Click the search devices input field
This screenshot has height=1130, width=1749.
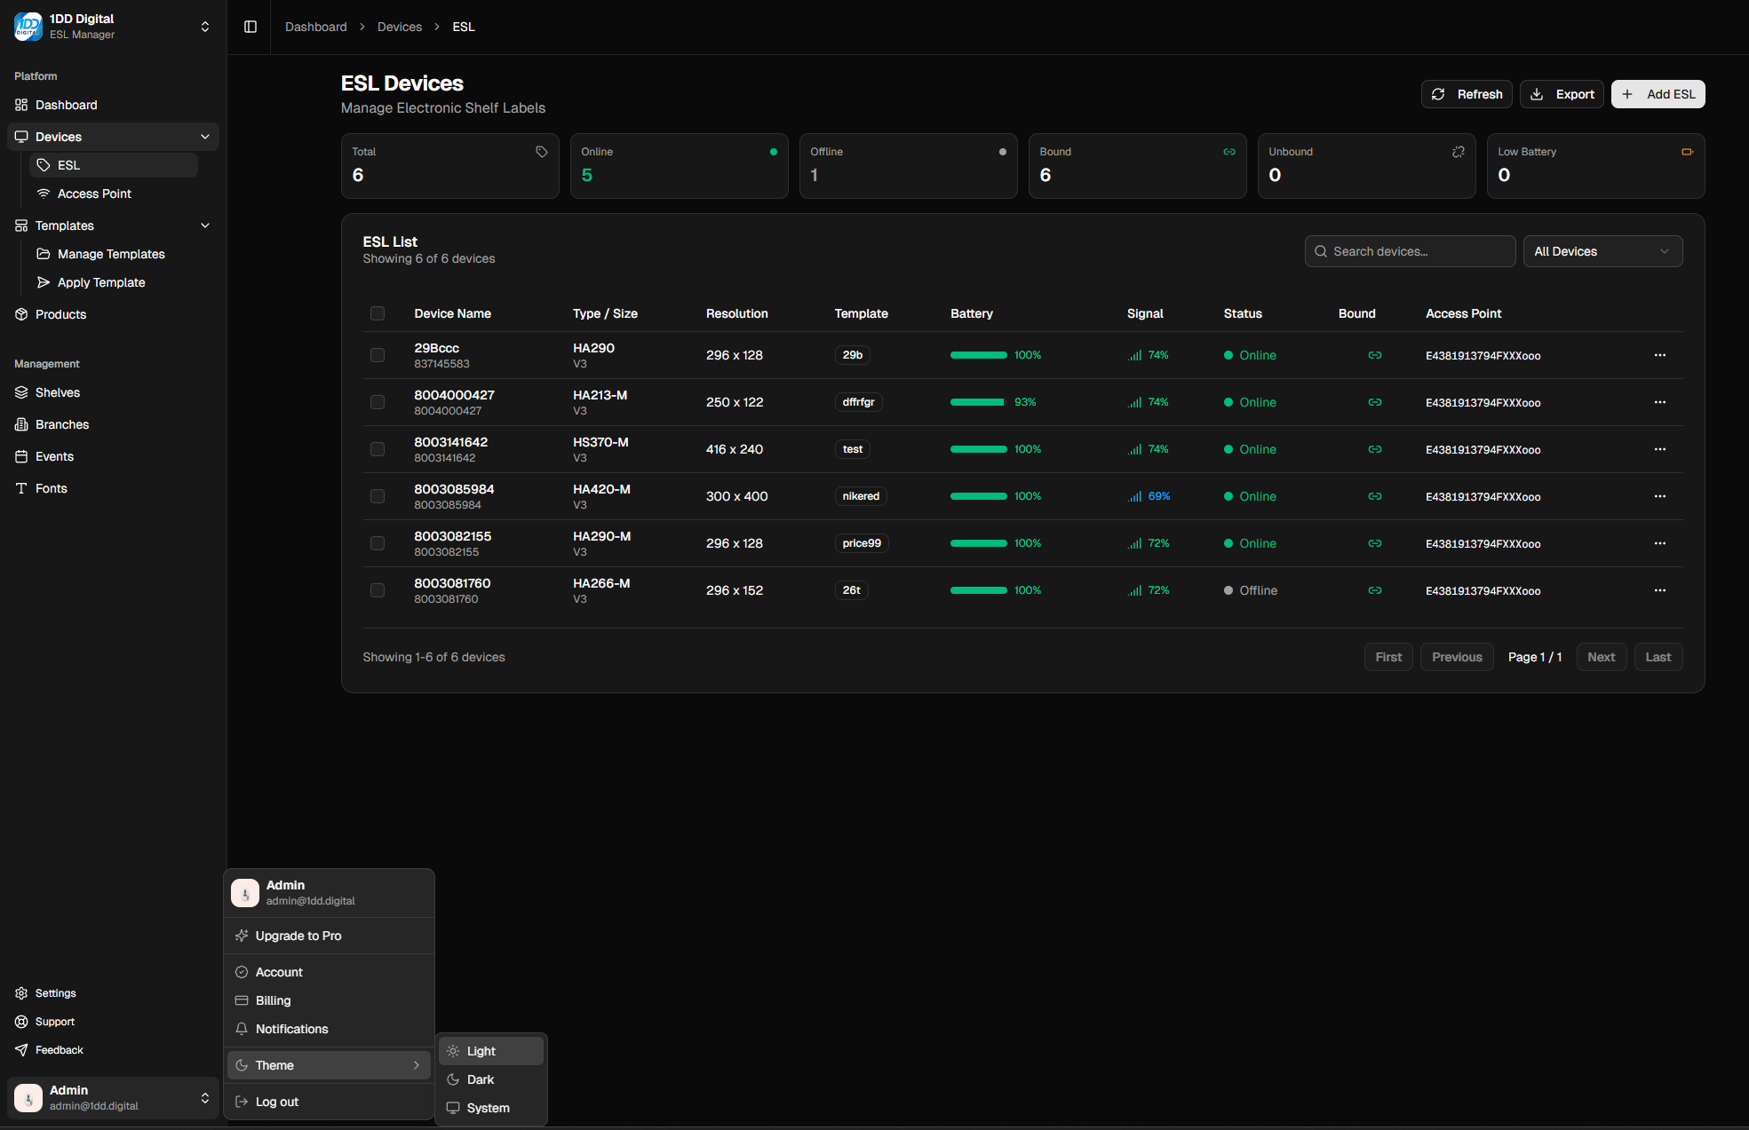[1410, 251]
